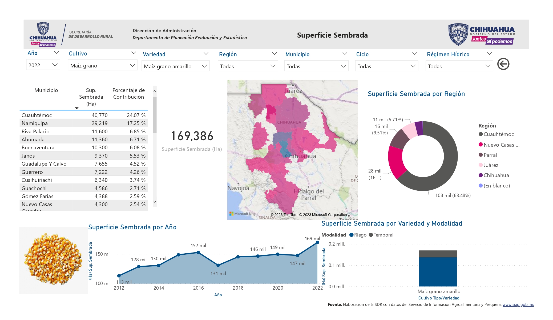Click the table scroll down arrow
The width and height of the screenshot is (553, 320).
[155, 202]
